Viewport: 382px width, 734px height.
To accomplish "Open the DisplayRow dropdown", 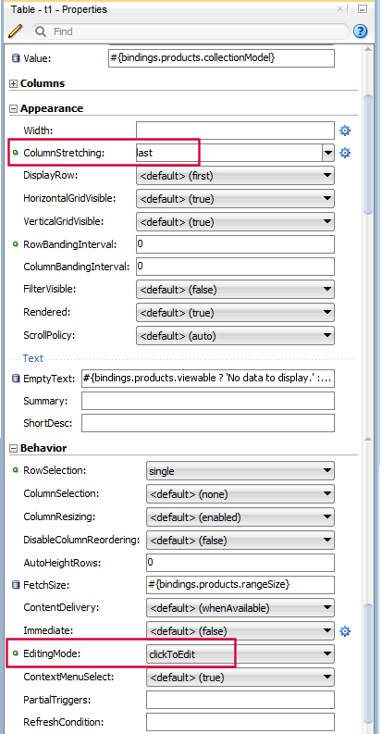I will click(x=235, y=176).
